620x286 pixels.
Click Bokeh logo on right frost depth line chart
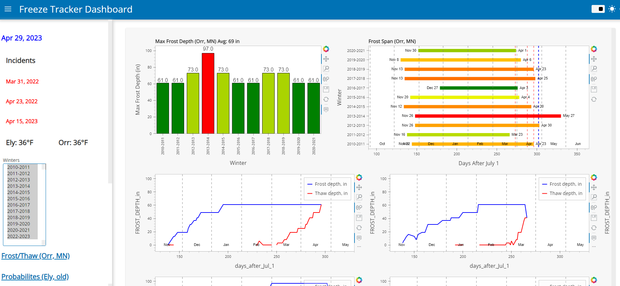(x=594, y=177)
